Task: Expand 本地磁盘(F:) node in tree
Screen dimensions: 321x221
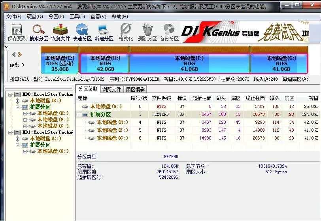Action: point(25,120)
